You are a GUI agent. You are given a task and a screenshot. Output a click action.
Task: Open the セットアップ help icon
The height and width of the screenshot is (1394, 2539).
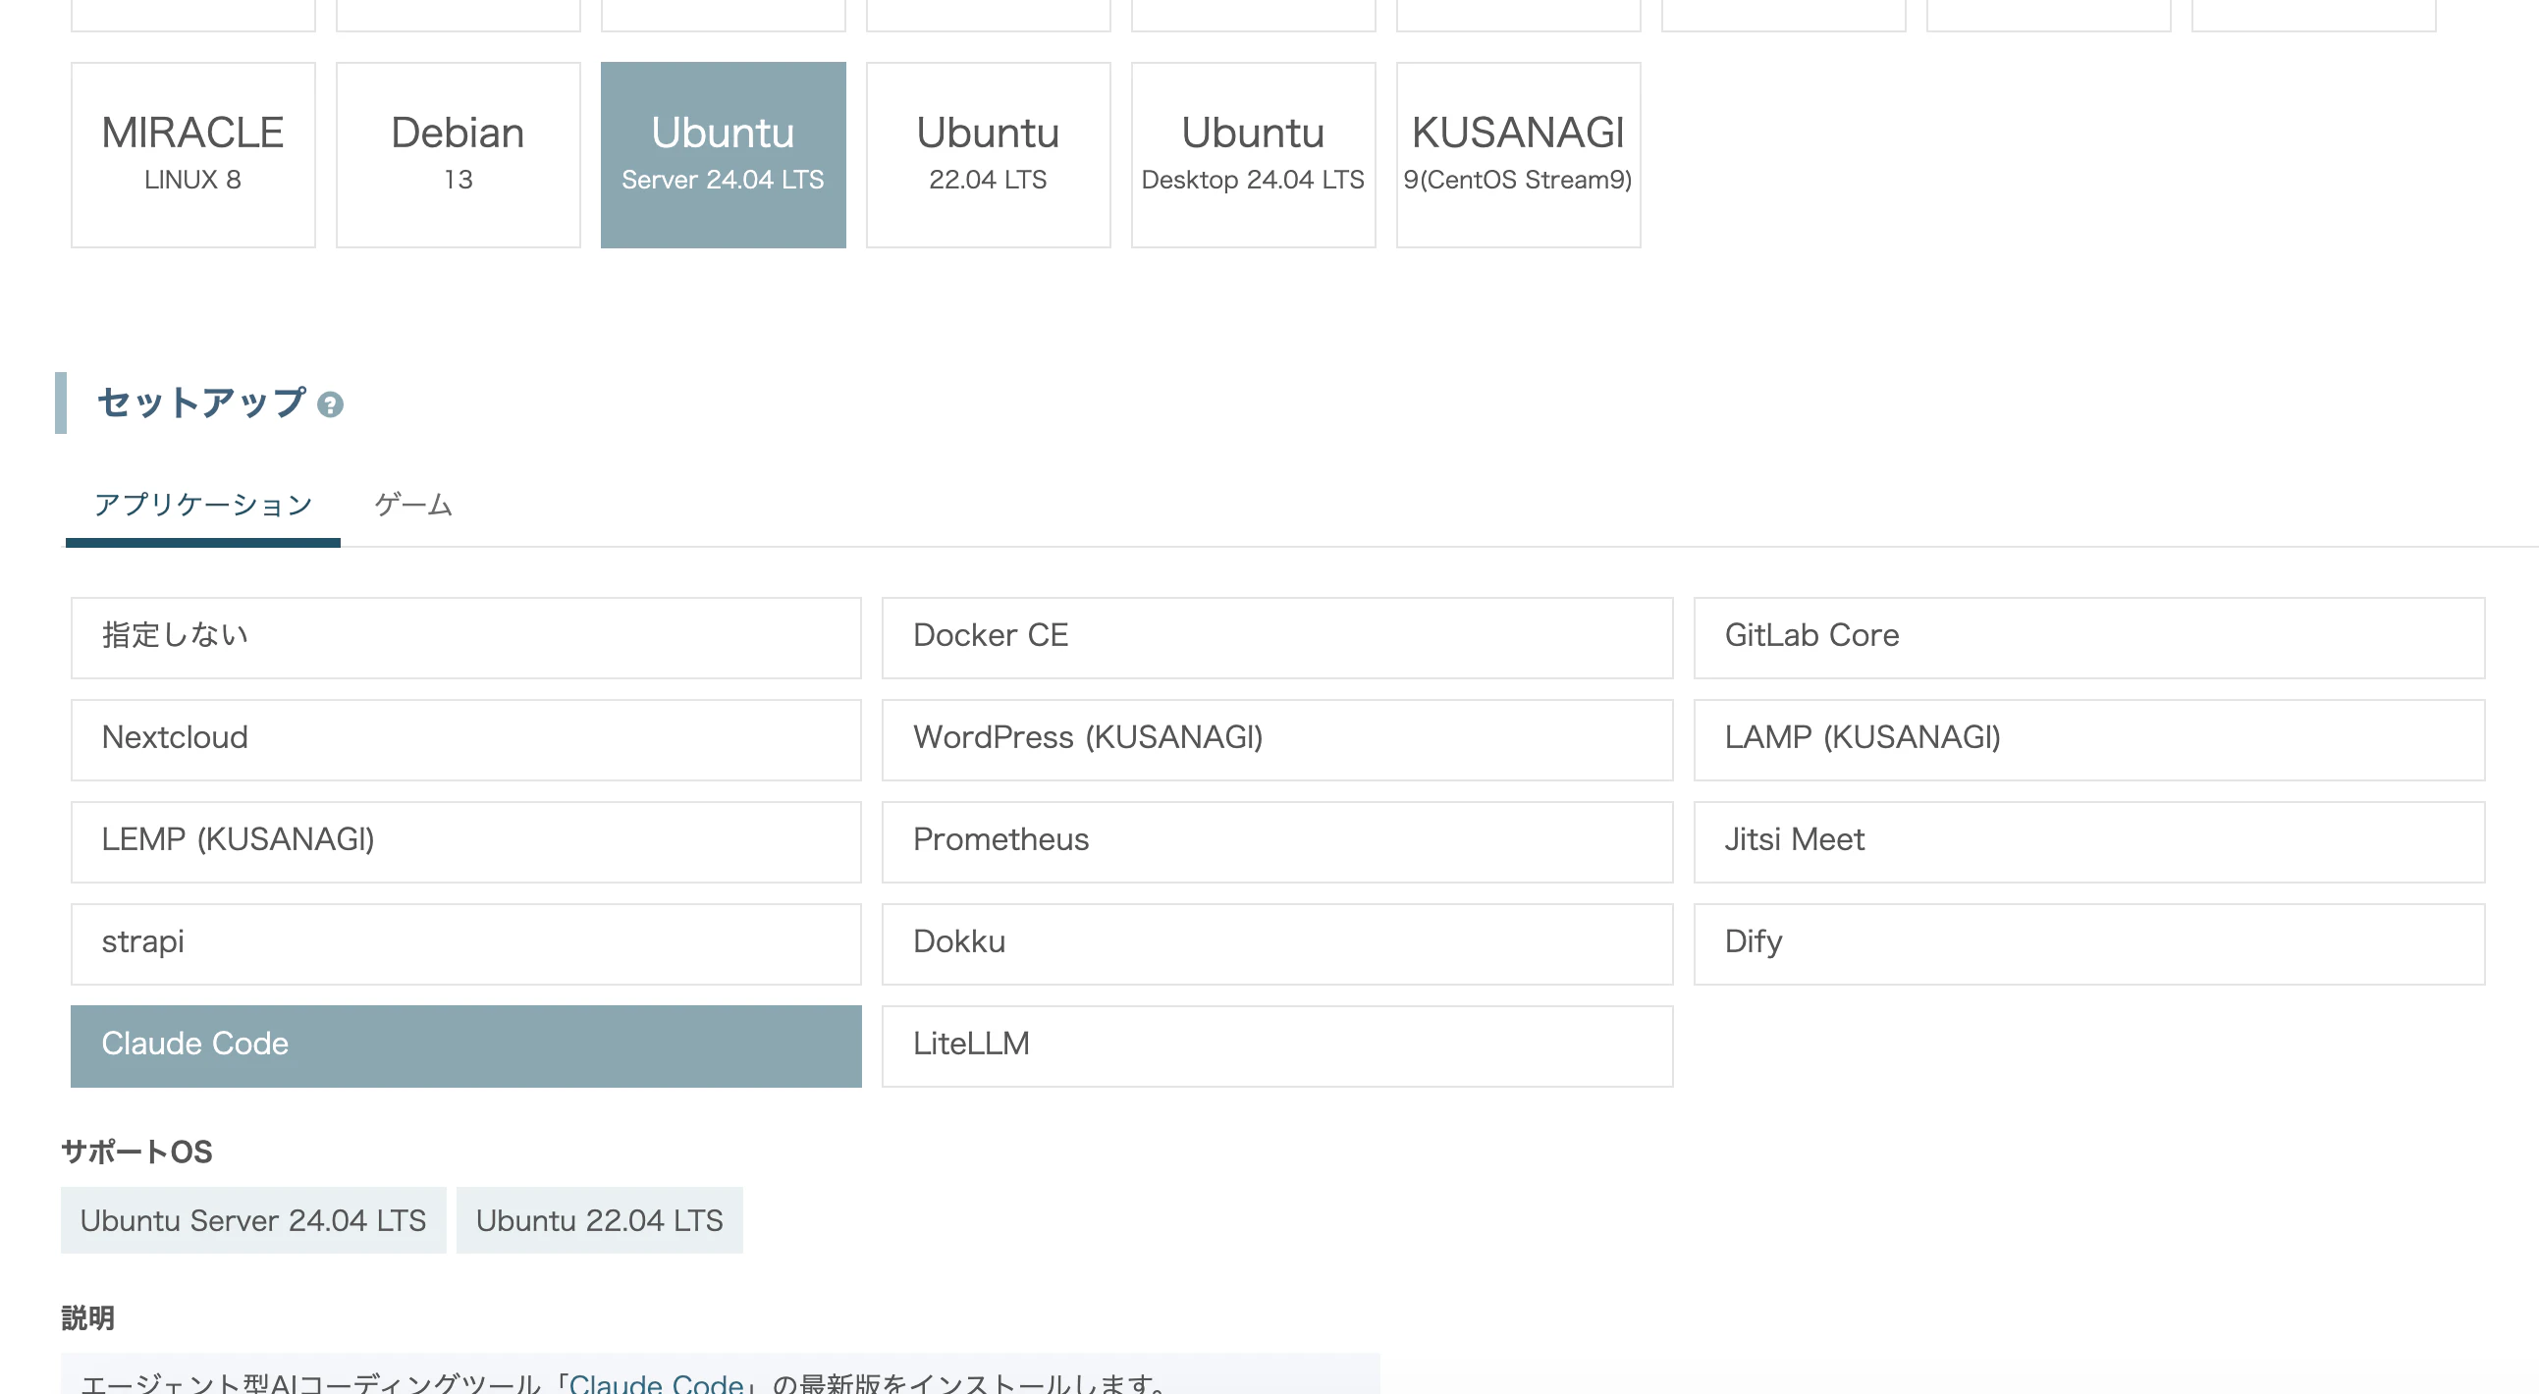330,404
